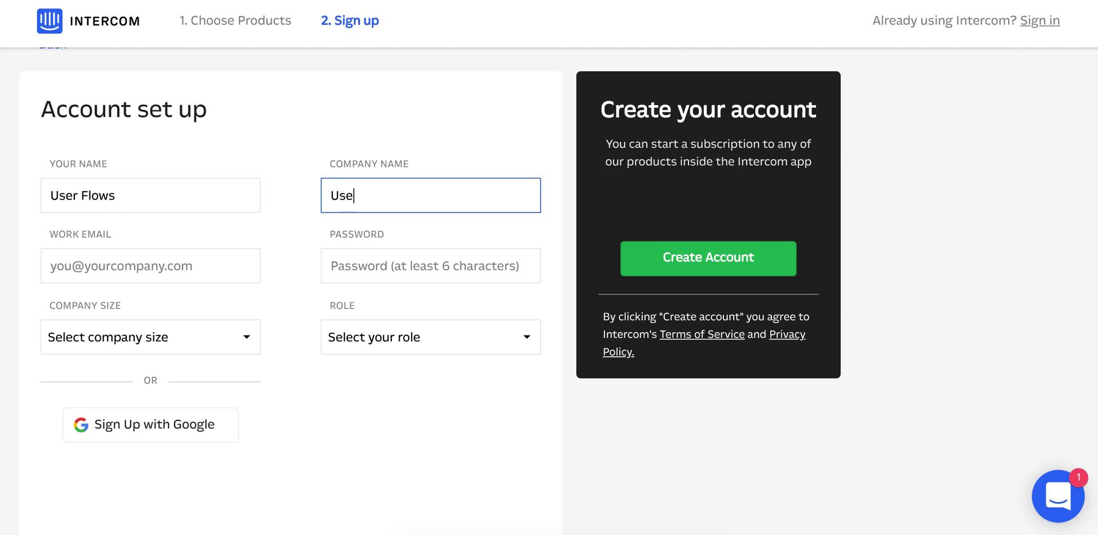Click the YOUR NAME label
The width and height of the screenshot is (1098, 535).
pyautogui.click(x=78, y=164)
